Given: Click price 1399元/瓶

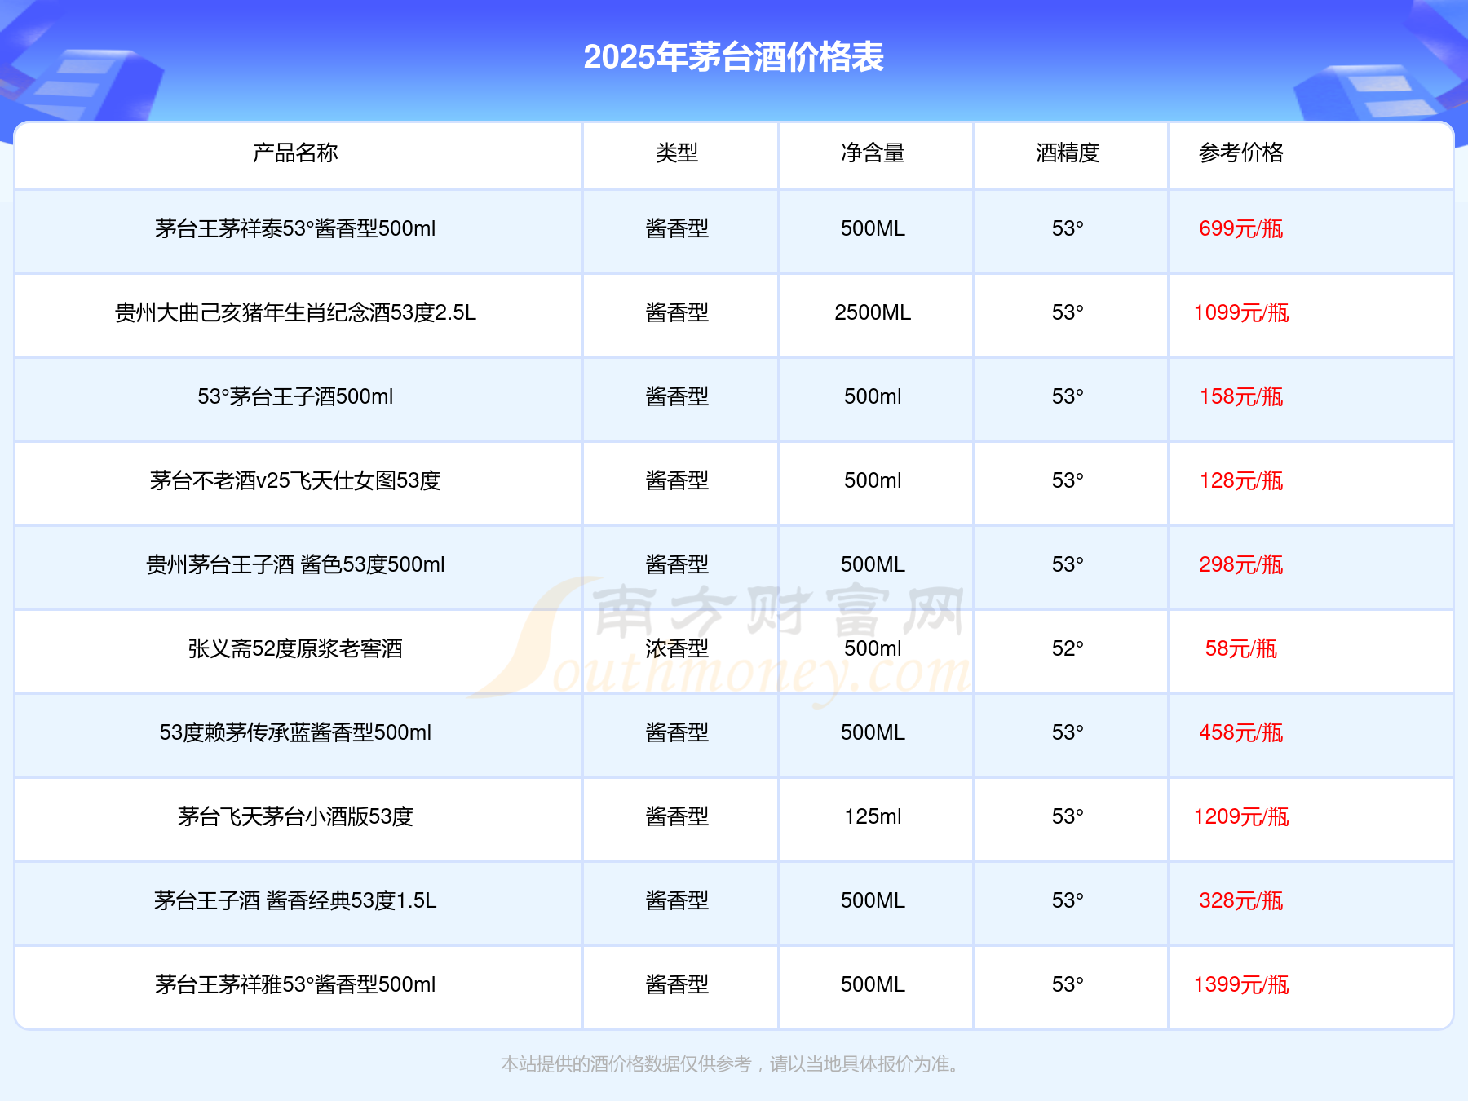Looking at the screenshot, I should (x=1241, y=984).
